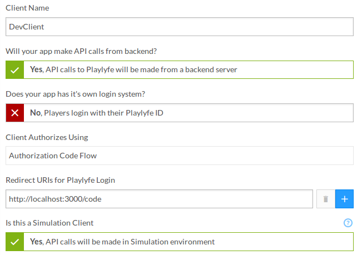This screenshot has height=255, width=362.
Task: Toggle the green checkmark for backend API calls
Action: (x=14, y=70)
